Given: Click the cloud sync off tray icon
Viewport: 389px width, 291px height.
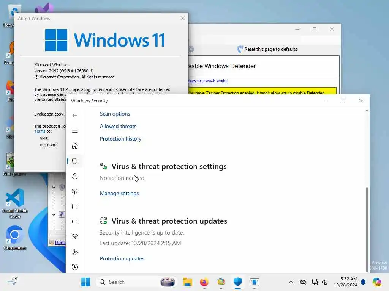Looking at the screenshot, I should [x=303, y=282].
